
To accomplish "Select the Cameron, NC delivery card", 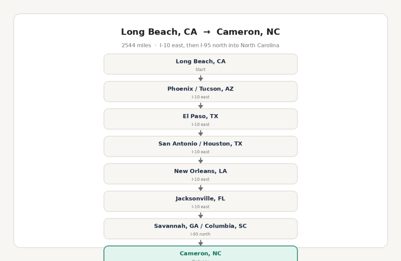I will tap(200, 254).
